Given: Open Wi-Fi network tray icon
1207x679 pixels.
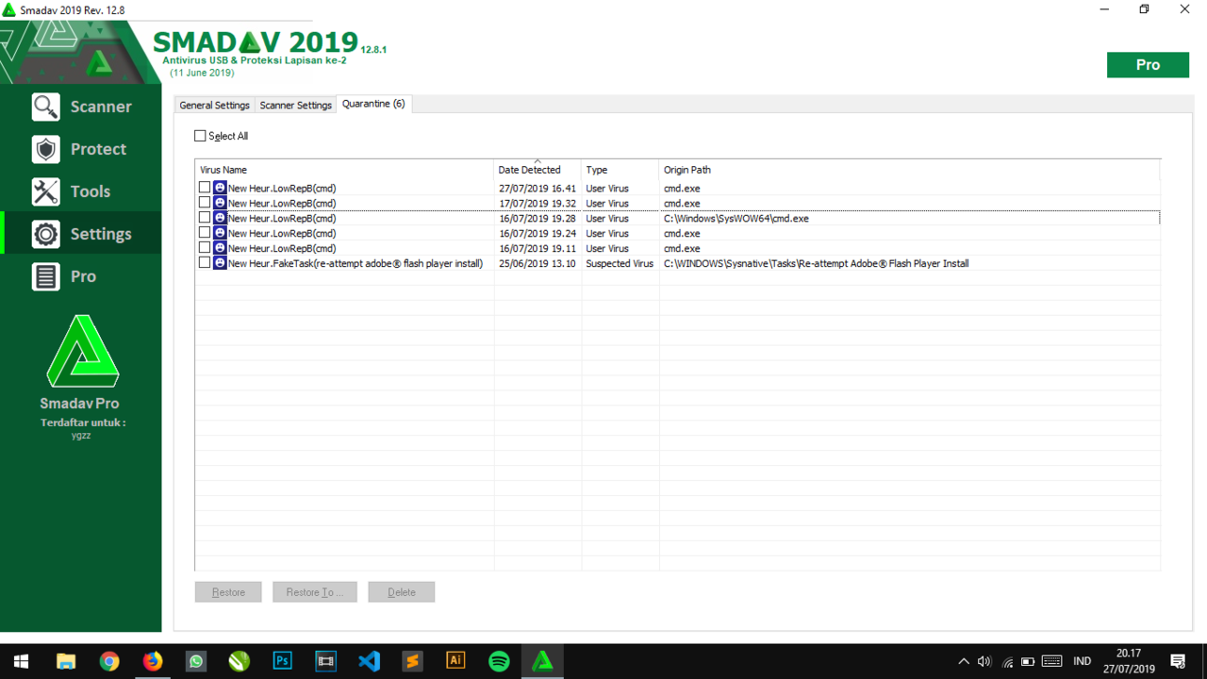Looking at the screenshot, I should 1007,661.
